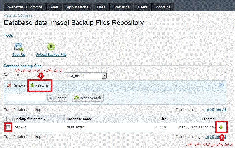Image resolution: width=235 pixels, height=148 pixels.
Task: Focus the backup search text field
Action: [26, 97]
